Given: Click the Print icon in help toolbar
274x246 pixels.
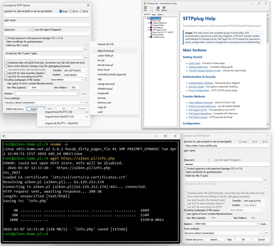Looking at the screenshot, I should click(x=158, y=8).
